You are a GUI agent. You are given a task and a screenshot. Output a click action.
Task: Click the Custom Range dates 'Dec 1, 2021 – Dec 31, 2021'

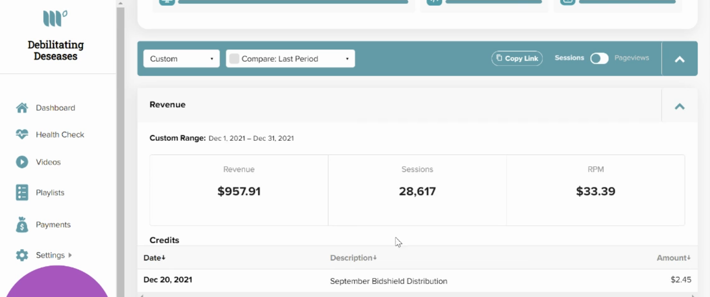pyautogui.click(x=251, y=138)
